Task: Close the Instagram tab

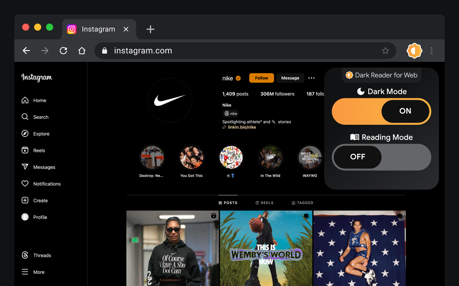Action: 126,29
